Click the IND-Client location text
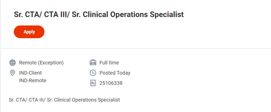Viewport: 271px width, 112px height. 30,73
